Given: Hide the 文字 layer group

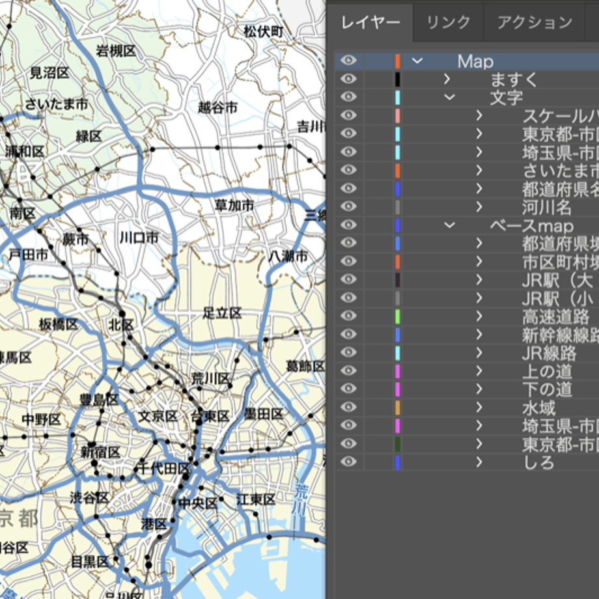Looking at the screenshot, I should (x=348, y=96).
